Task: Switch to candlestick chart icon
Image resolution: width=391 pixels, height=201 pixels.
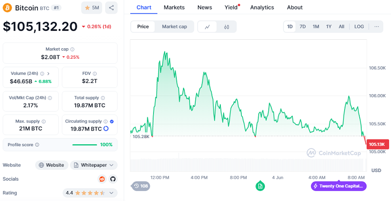Action: 227,27
